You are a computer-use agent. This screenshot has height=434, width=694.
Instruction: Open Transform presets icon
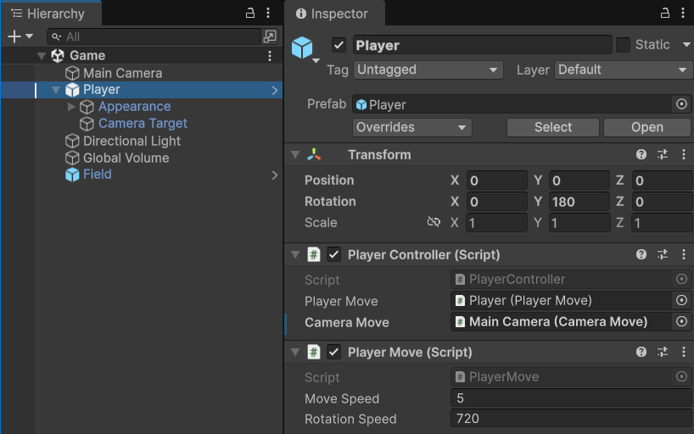click(x=663, y=154)
